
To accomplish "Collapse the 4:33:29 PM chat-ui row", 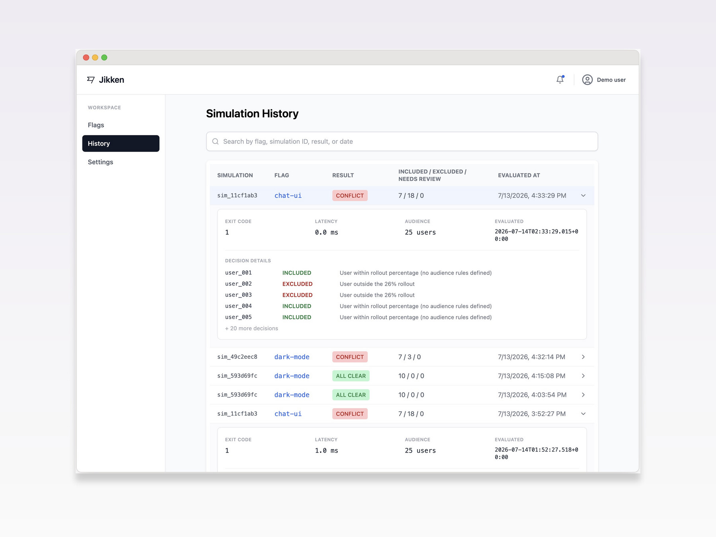I will [x=583, y=195].
